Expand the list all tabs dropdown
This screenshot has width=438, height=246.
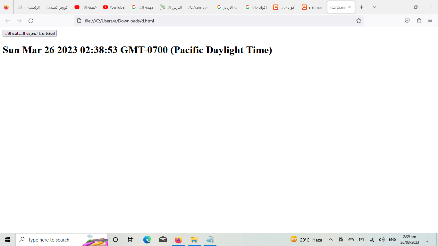click(374, 7)
